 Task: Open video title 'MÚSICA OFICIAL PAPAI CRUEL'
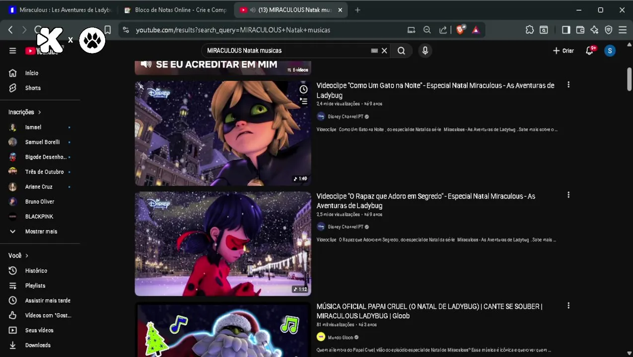tap(429, 311)
